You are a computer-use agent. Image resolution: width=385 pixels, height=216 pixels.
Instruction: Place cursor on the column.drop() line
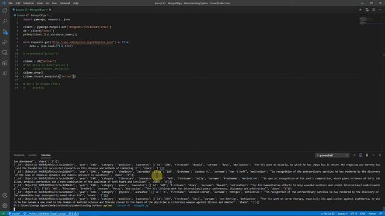33,73
